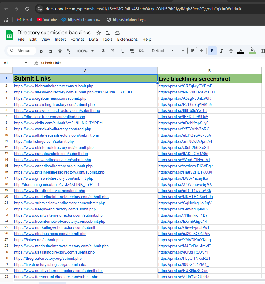Viewport: 265px width, 284px height.
Task: Select the column B header
Action: pos(209,71)
